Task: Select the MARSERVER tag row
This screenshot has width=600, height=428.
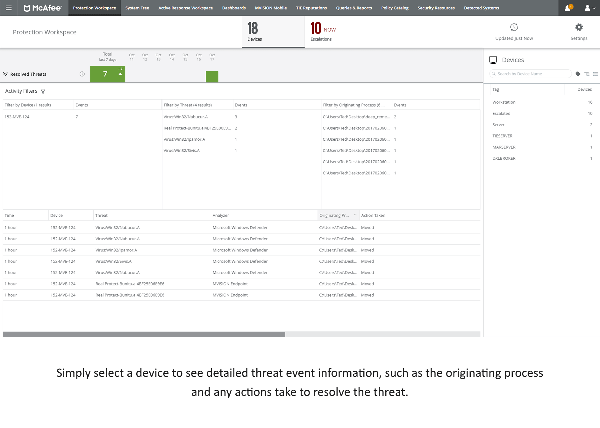Action: coord(542,147)
